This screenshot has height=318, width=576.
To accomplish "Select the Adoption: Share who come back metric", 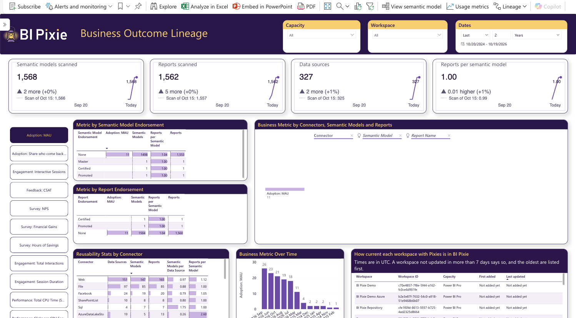I will [x=39, y=153].
